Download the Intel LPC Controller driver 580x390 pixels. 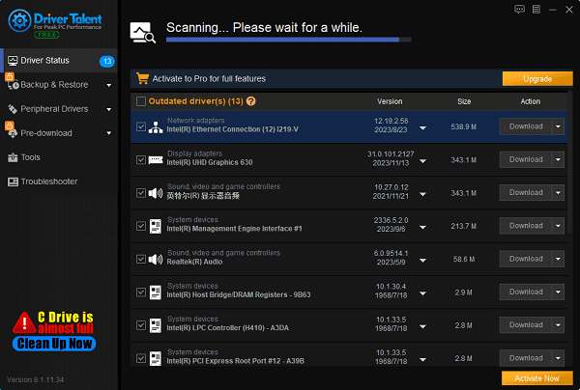click(x=526, y=325)
